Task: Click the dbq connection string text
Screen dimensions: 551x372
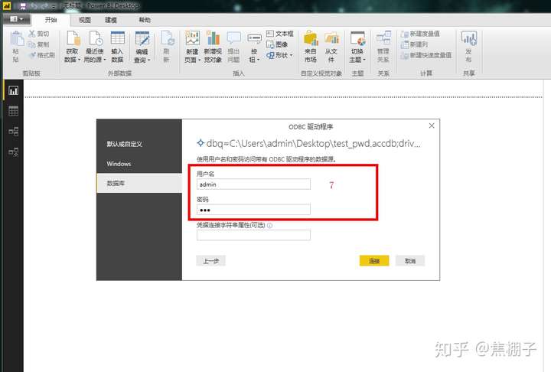Action: [x=313, y=143]
